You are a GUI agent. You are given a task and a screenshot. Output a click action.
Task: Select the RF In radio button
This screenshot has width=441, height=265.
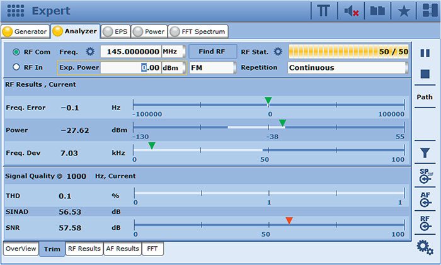tap(16, 67)
